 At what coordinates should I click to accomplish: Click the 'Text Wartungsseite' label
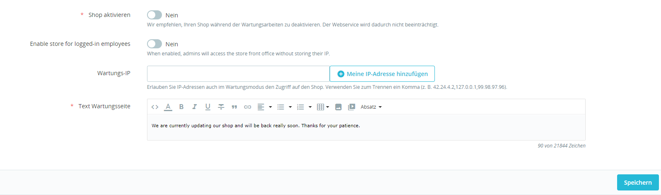(x=104, y=106)
